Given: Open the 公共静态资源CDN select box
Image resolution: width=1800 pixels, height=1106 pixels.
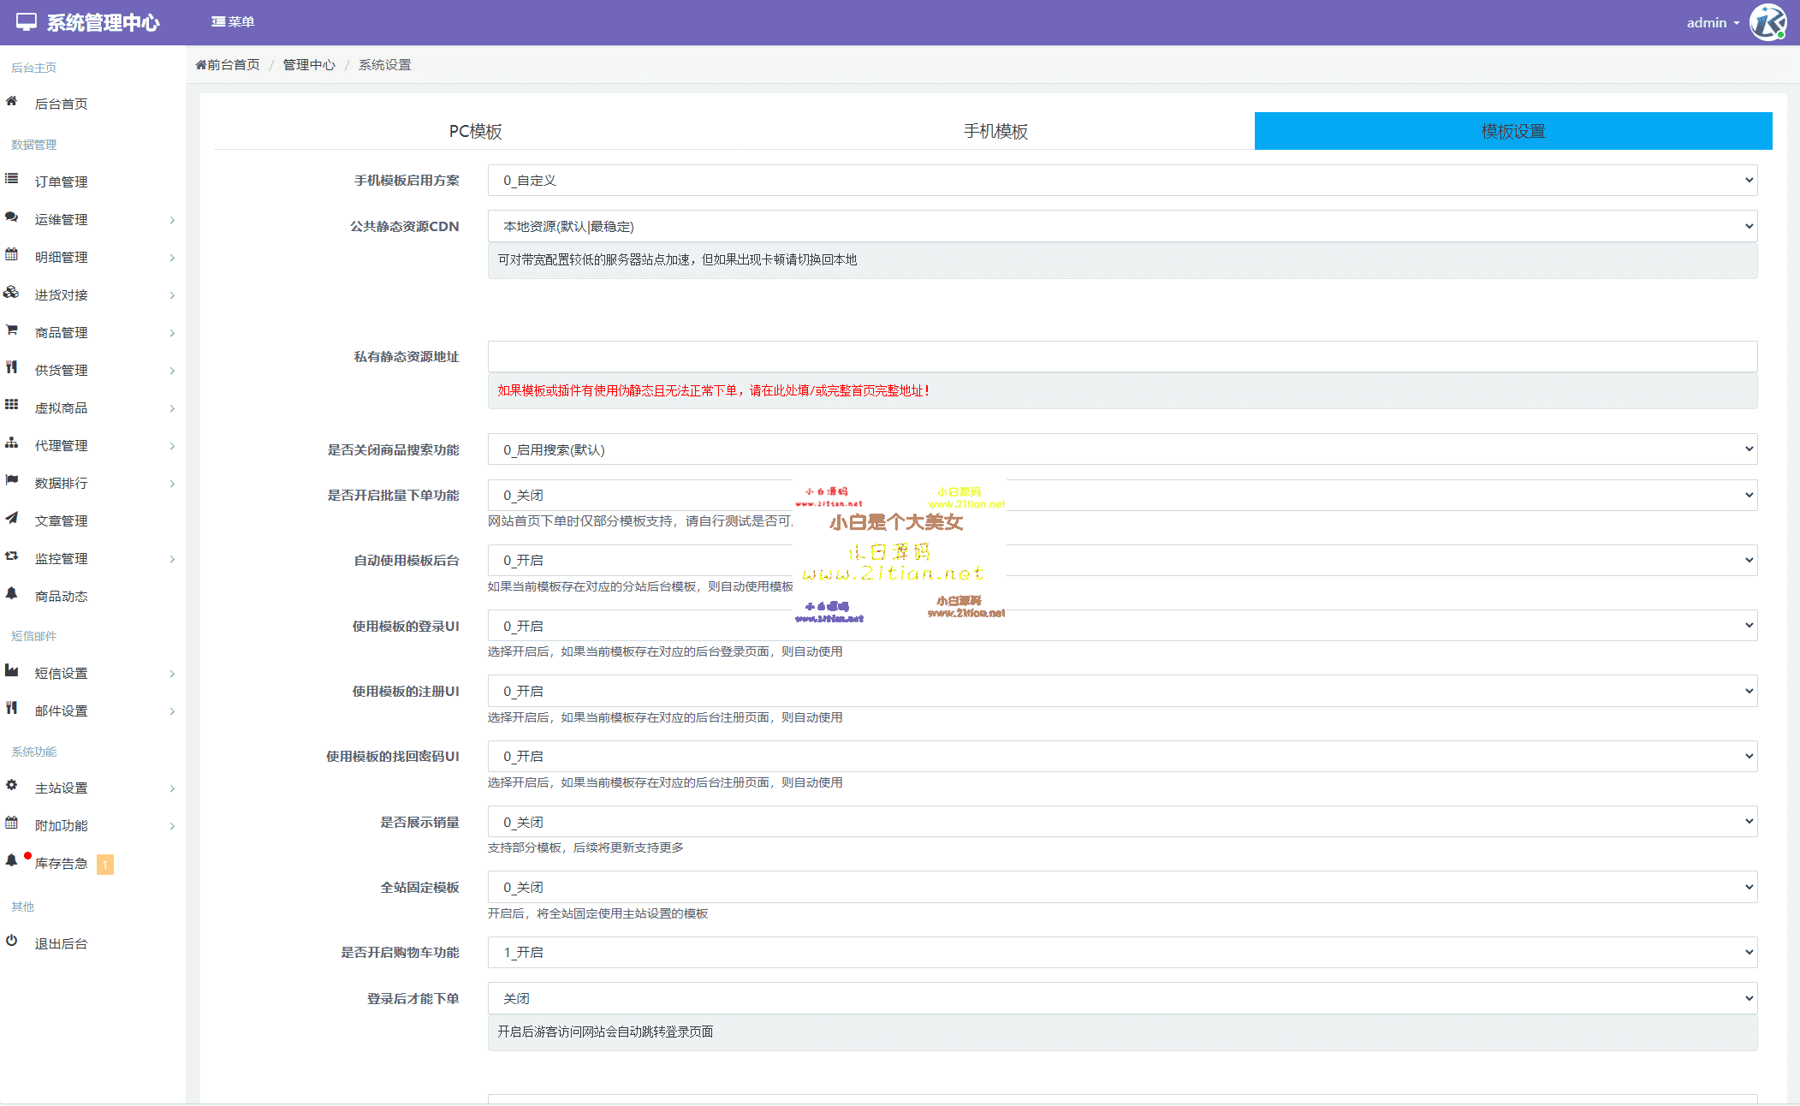Looking at the screenshot, I should point(1121,227).
